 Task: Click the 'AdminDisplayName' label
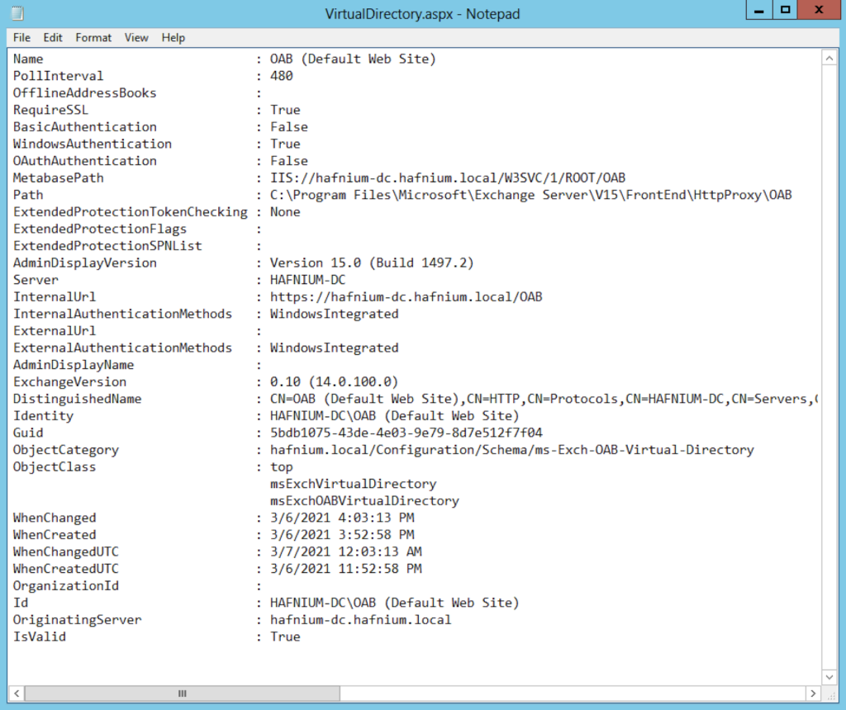tap(74, 365)
